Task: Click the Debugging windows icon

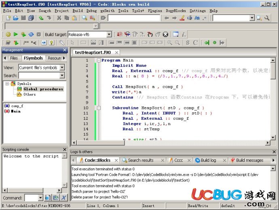Action: coord(176,34)
